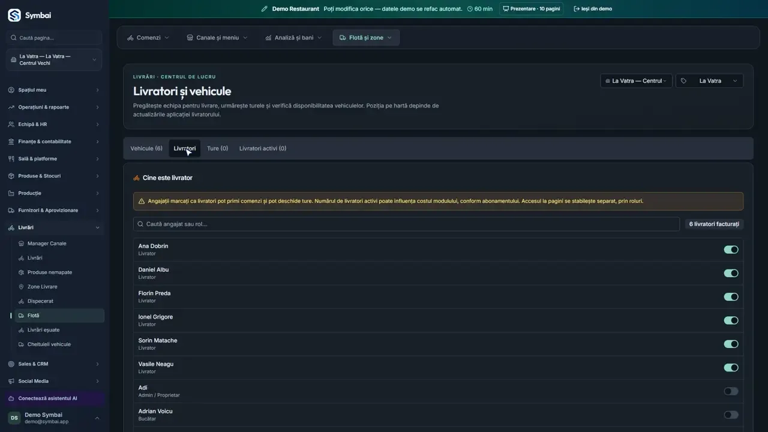Image resolution: width=768 pixels, height=432 pixels.
Task: Switch off Ionel Grigore as livrator
Action: pyautogui.click(x=731, y=320)
